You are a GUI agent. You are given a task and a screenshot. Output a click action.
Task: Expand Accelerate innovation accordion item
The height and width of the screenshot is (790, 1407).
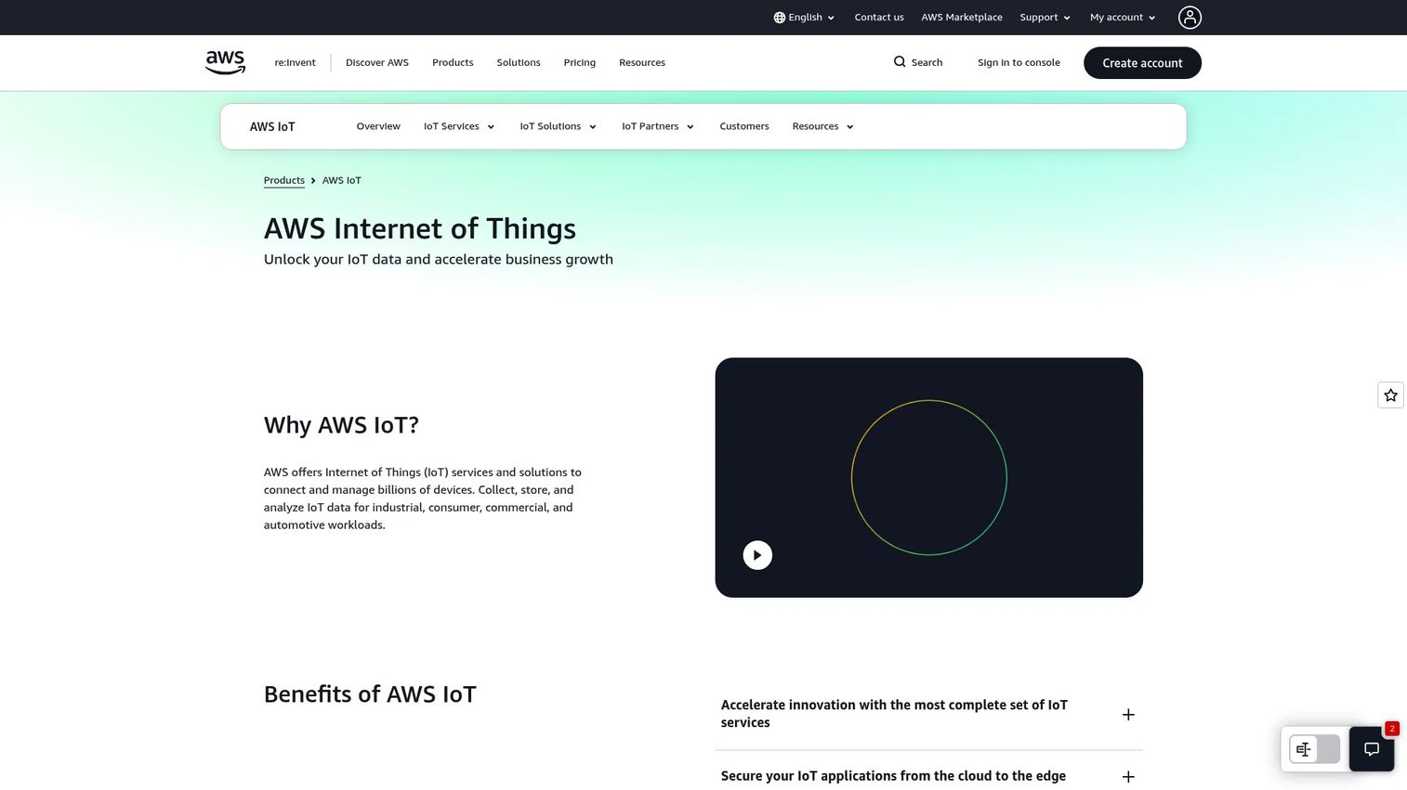pyautogui.click(x=928, y=714)
